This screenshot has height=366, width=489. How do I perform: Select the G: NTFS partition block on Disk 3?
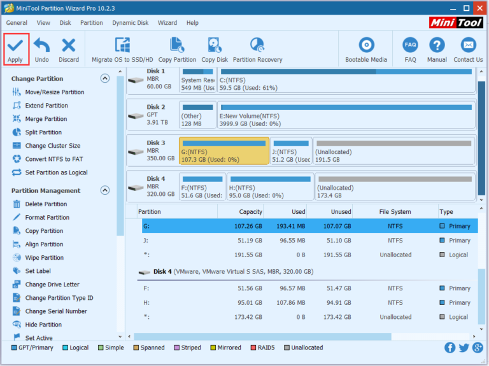223,151
